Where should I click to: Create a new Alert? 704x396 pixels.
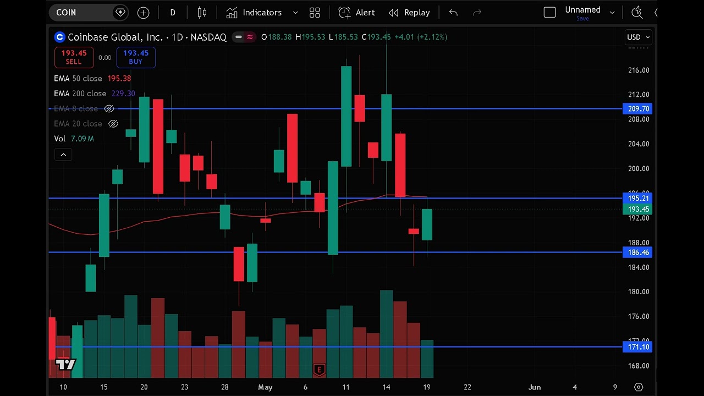click(356, 12)
